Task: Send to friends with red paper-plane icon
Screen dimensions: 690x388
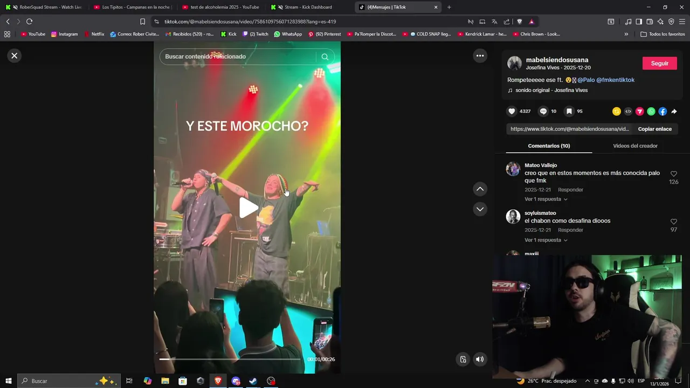Action: click(x=639, y=112)
